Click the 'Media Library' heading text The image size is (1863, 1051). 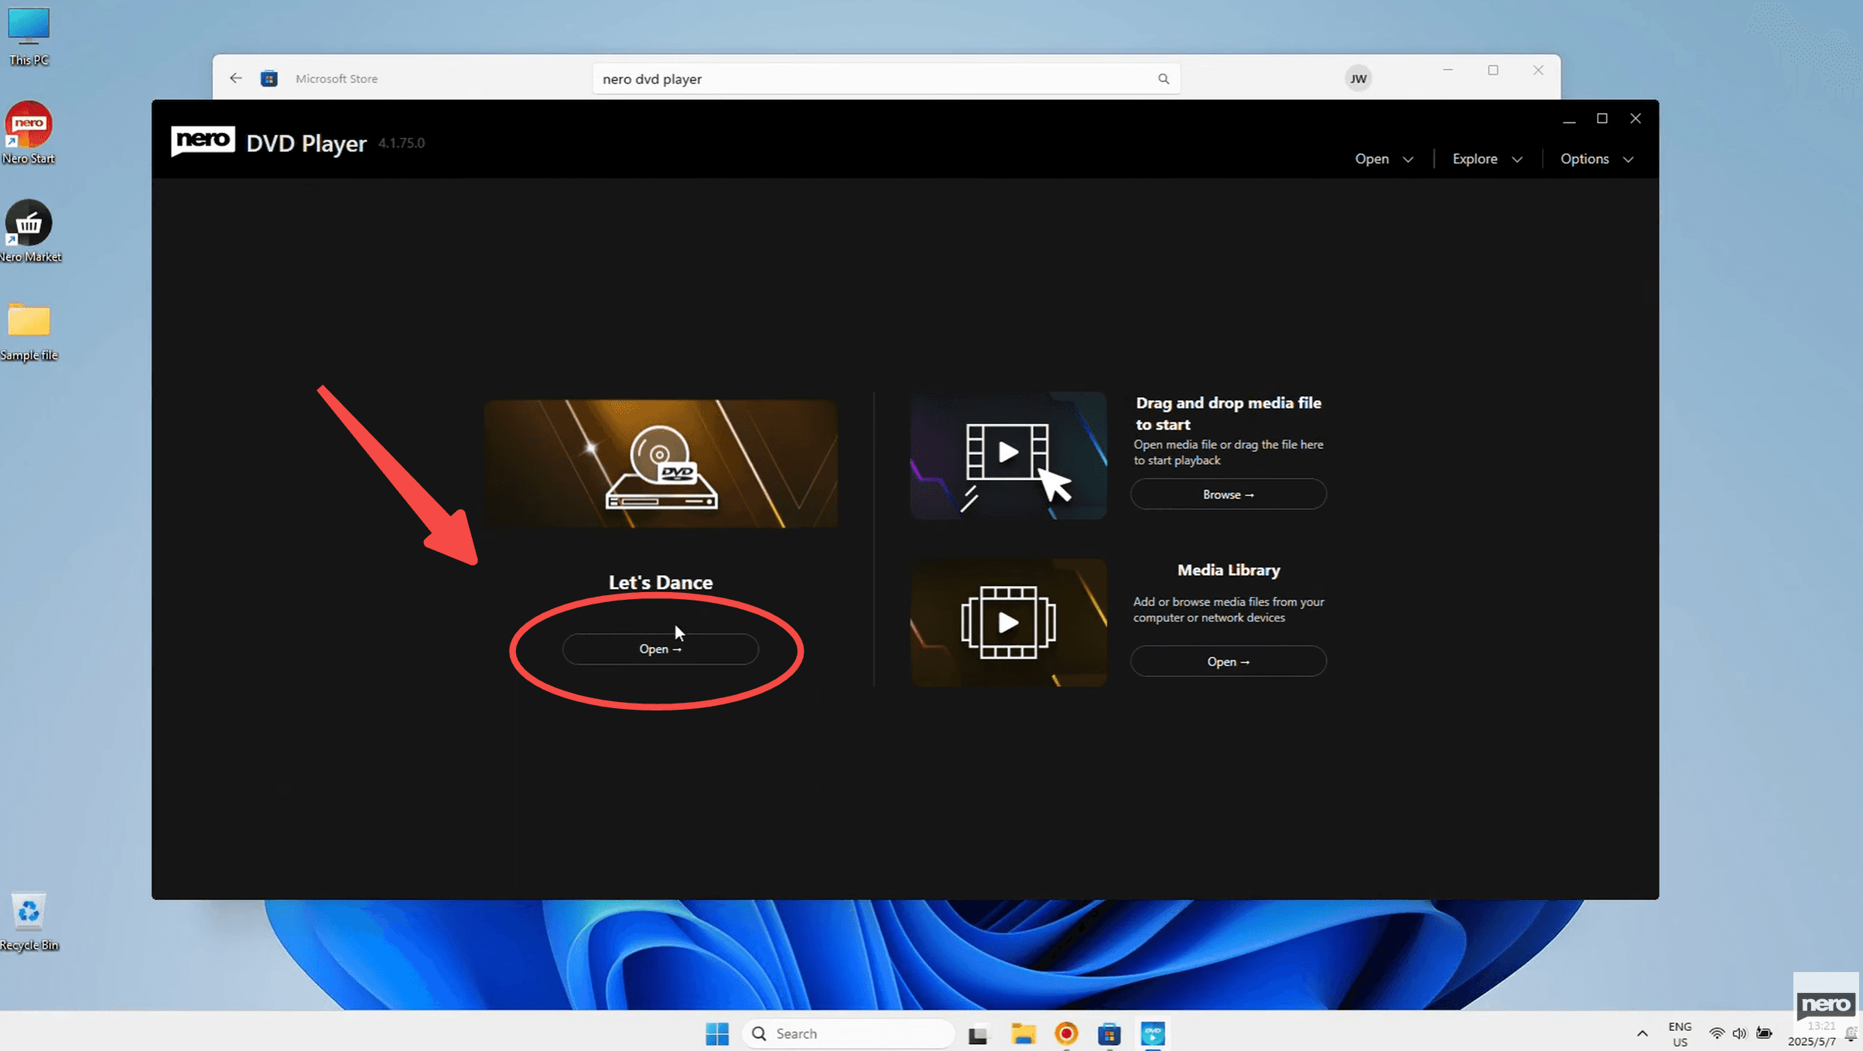1228,570
